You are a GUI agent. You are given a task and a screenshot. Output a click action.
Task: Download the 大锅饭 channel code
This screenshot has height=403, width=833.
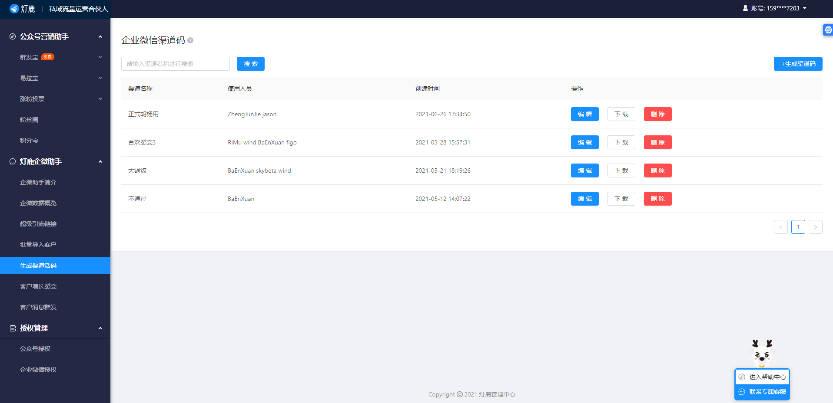(621, 170)
